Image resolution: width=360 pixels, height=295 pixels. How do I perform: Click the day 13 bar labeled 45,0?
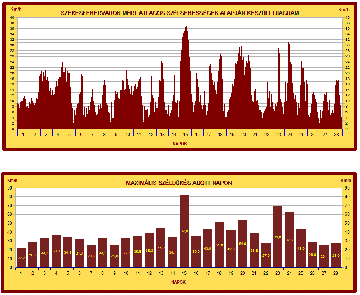[161, 247]
